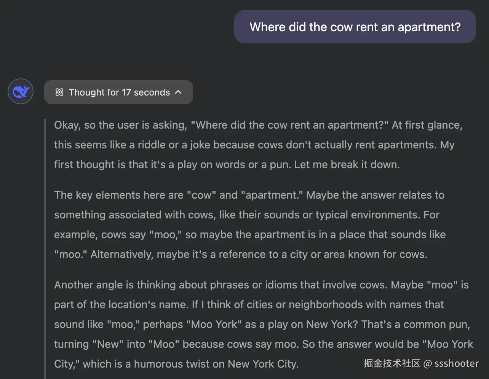Image resolution: width=489 pixels, height=379 pixels.
Task: Click the words "New York City" at the end
Action: 262,364
